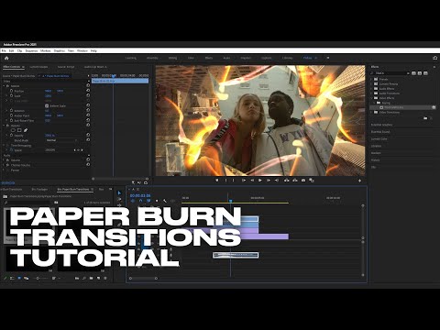Viewport: 440px width, 330px height.
Task: Select the ellipse mask tool under Opacity
Action: [x=13, y=130]
